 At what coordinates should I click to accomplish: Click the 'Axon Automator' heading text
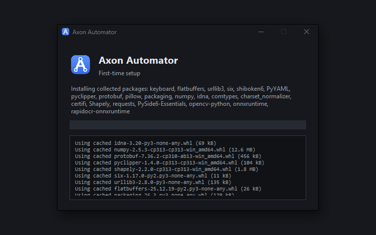(x=138, y=60)
